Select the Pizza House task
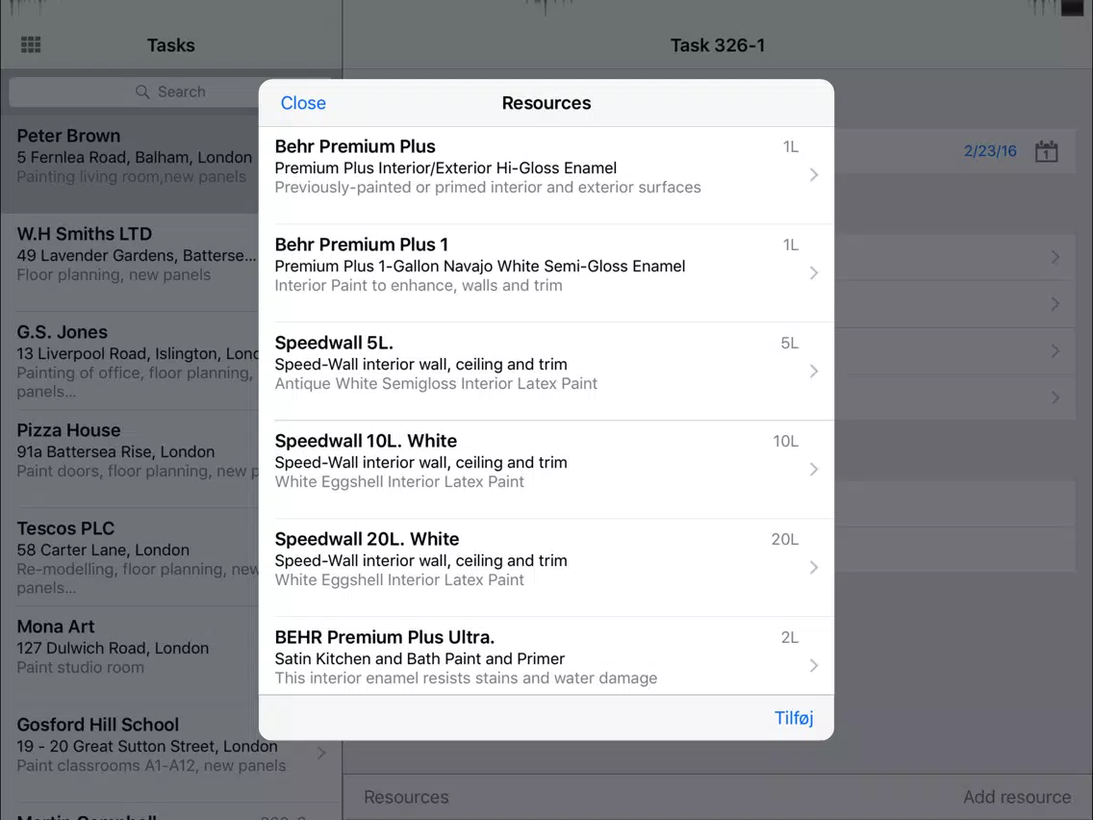 130,459
